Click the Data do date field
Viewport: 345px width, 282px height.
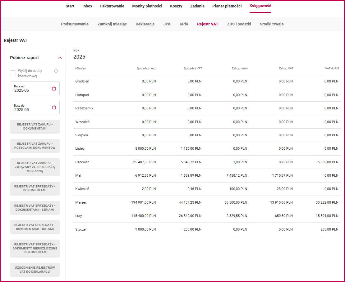(x=35, y=108)
